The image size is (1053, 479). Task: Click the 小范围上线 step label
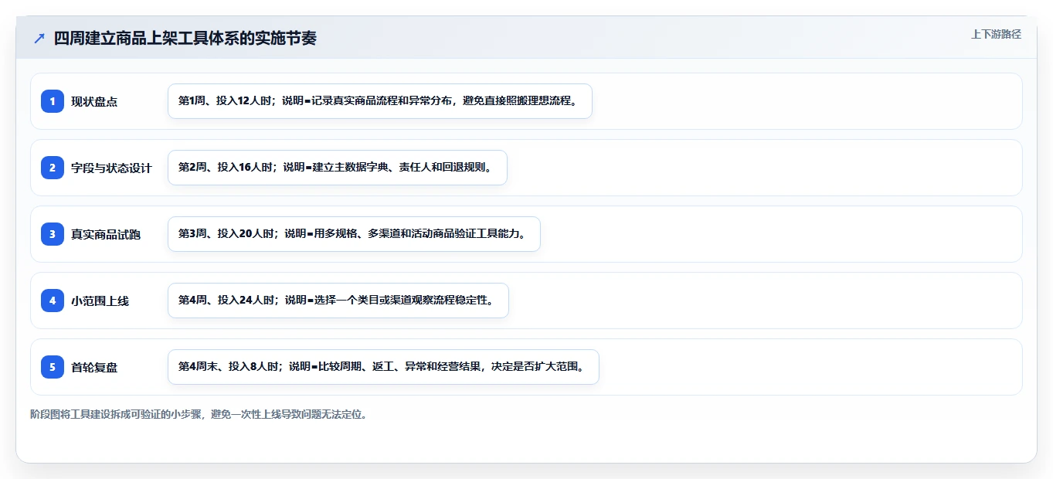100,301
